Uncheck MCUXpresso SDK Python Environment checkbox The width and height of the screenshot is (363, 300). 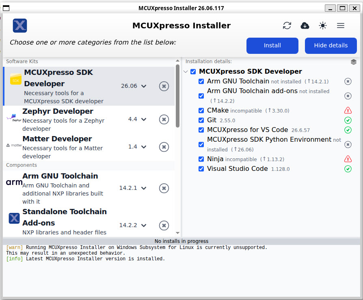pos(201,145)
